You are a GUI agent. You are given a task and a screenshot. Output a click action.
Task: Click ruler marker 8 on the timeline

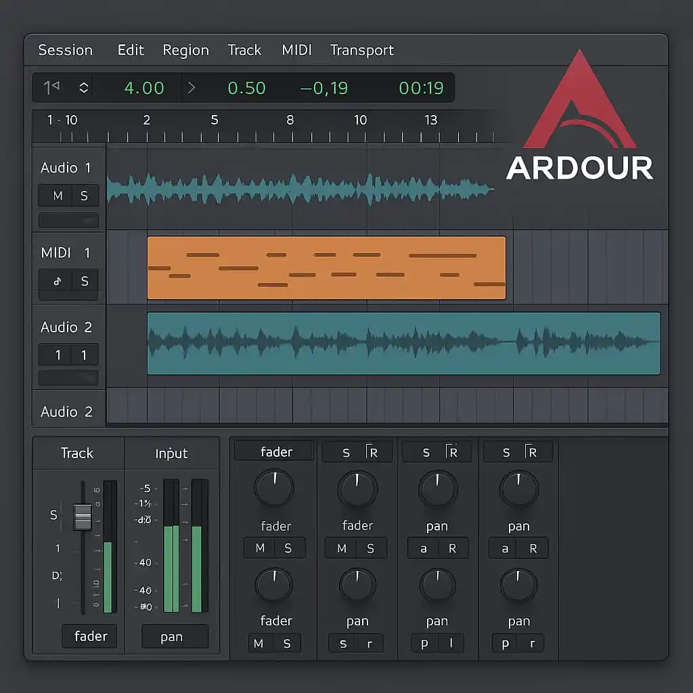click(290, 120)
